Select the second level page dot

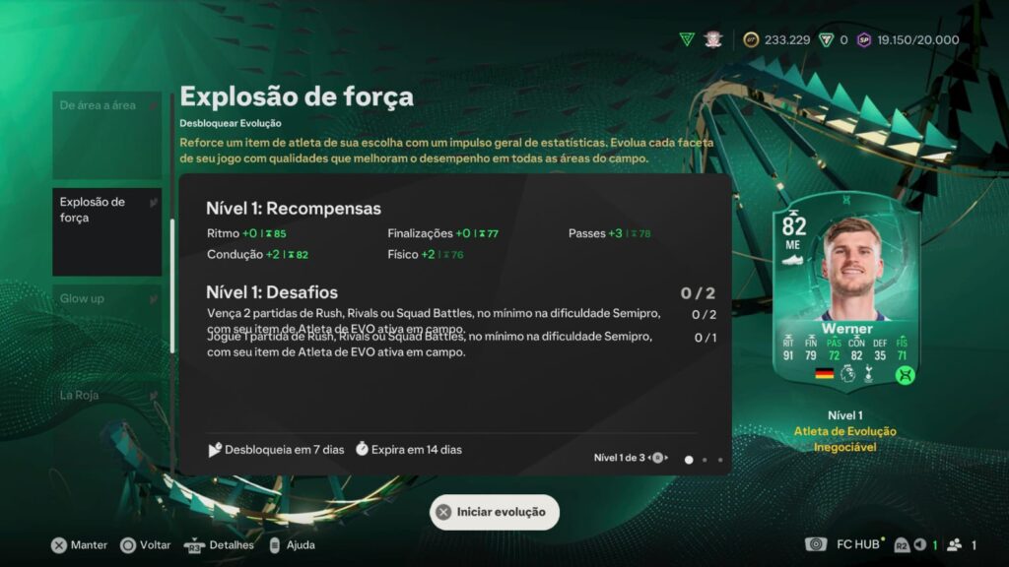pyautogui.click(x=705, y=460)
